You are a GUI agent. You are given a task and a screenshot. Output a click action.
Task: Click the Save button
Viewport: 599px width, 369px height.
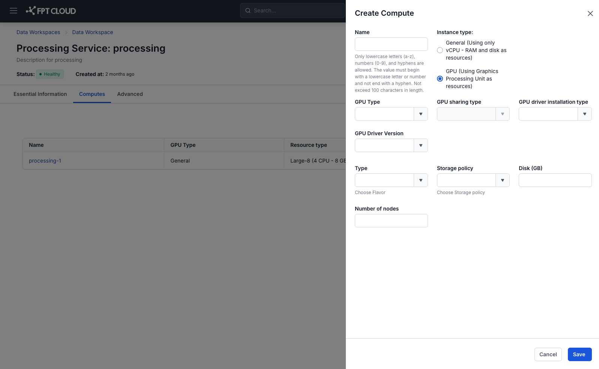click(x=579, y=354)
